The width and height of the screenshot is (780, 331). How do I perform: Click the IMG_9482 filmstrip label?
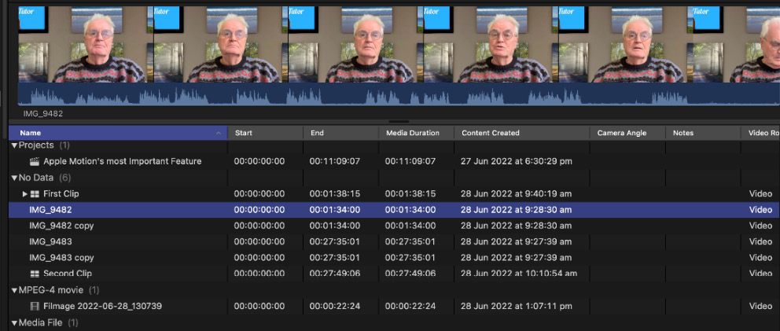pos(42,113)
